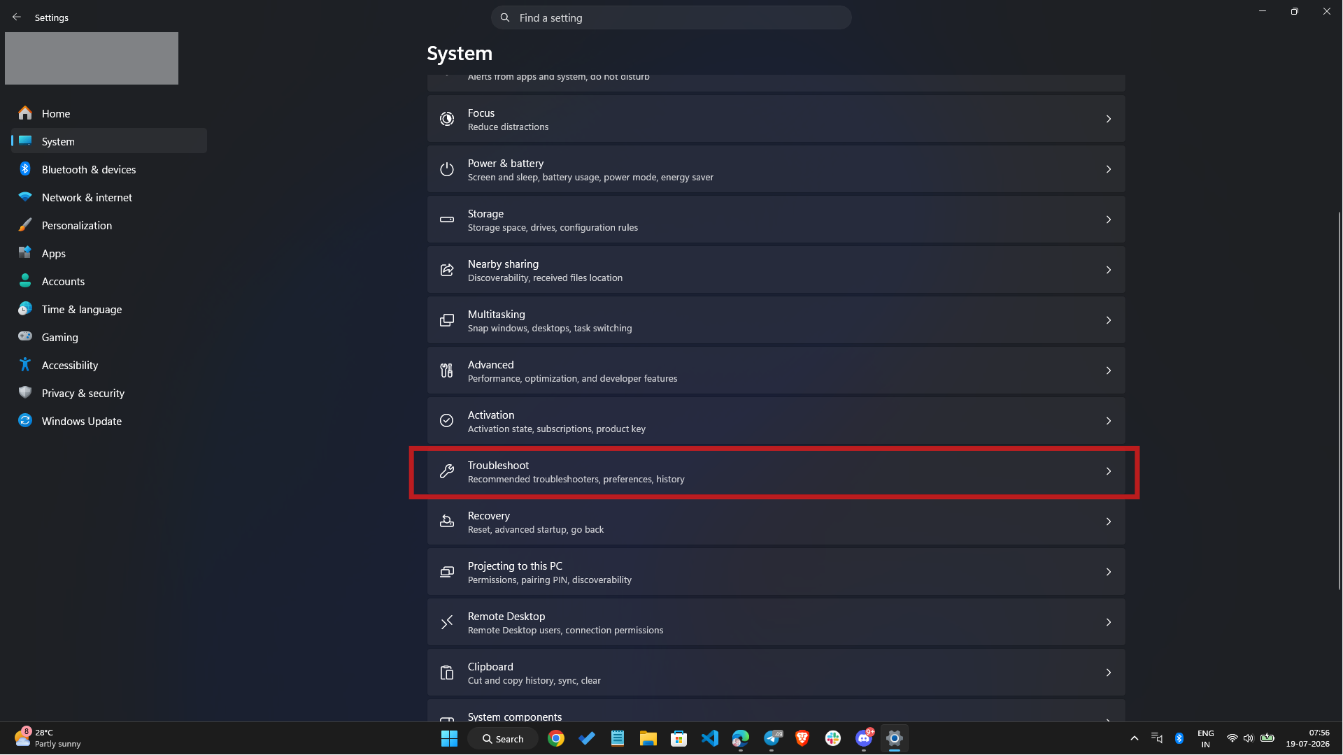Open clock and date in taskbar

click(1307, 738)
